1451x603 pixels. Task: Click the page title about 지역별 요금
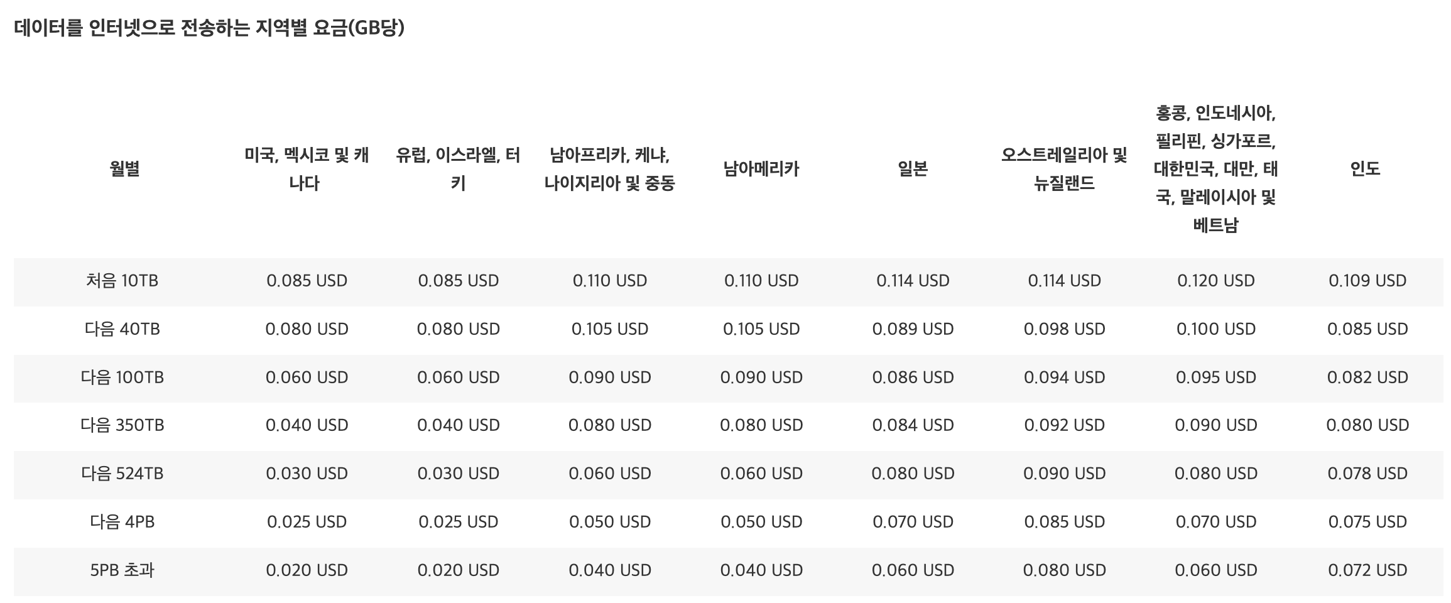point(209,28)
